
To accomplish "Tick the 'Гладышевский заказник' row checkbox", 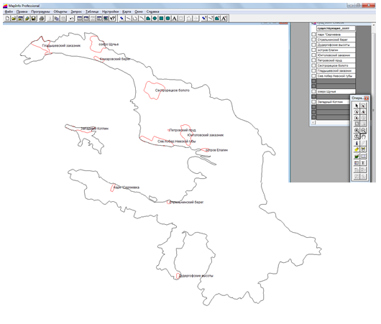I will coord(313,70).
